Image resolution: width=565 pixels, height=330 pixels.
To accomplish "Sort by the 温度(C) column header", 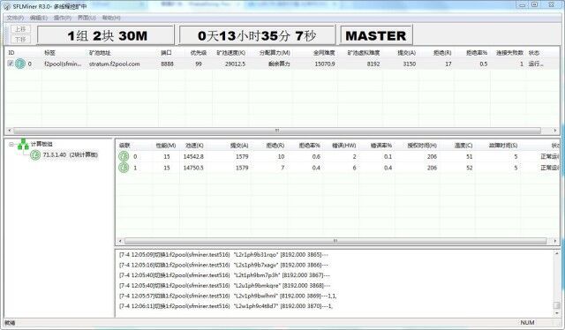I will [x=463, y=146].
